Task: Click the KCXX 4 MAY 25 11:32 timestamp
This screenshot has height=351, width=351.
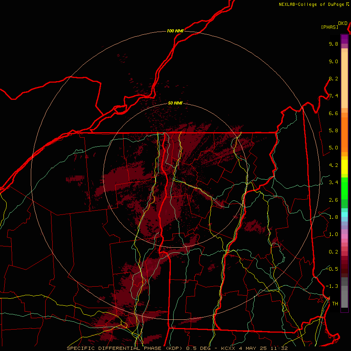Action: [254, 348]
